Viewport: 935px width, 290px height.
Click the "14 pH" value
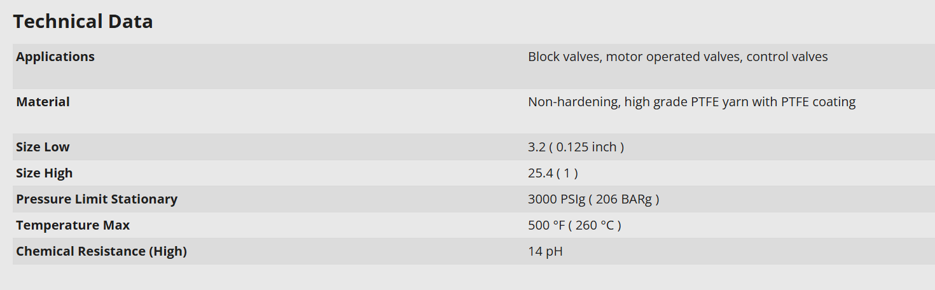(545, 251)
